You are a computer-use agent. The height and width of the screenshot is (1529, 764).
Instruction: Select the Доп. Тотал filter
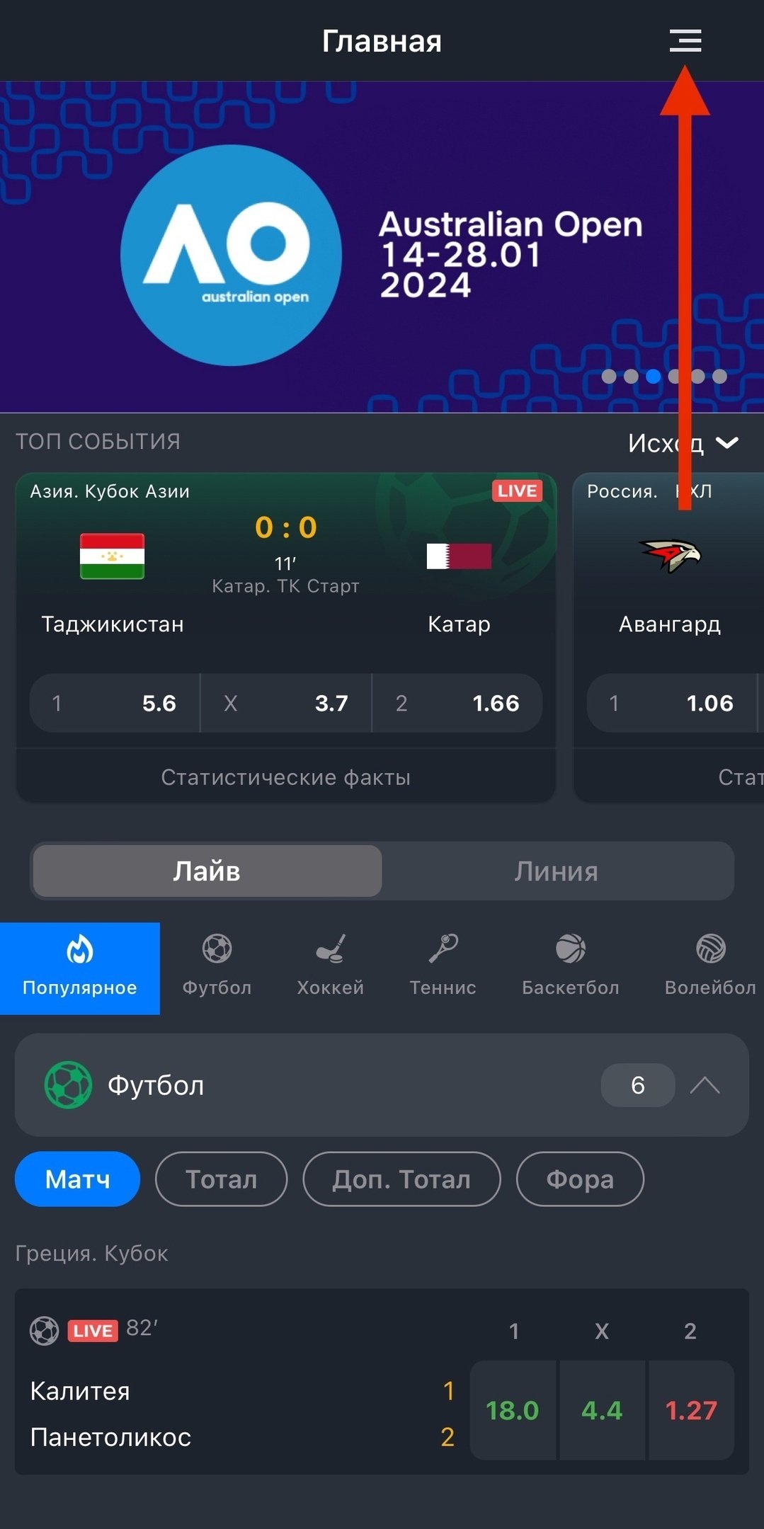pos(401,1179)
